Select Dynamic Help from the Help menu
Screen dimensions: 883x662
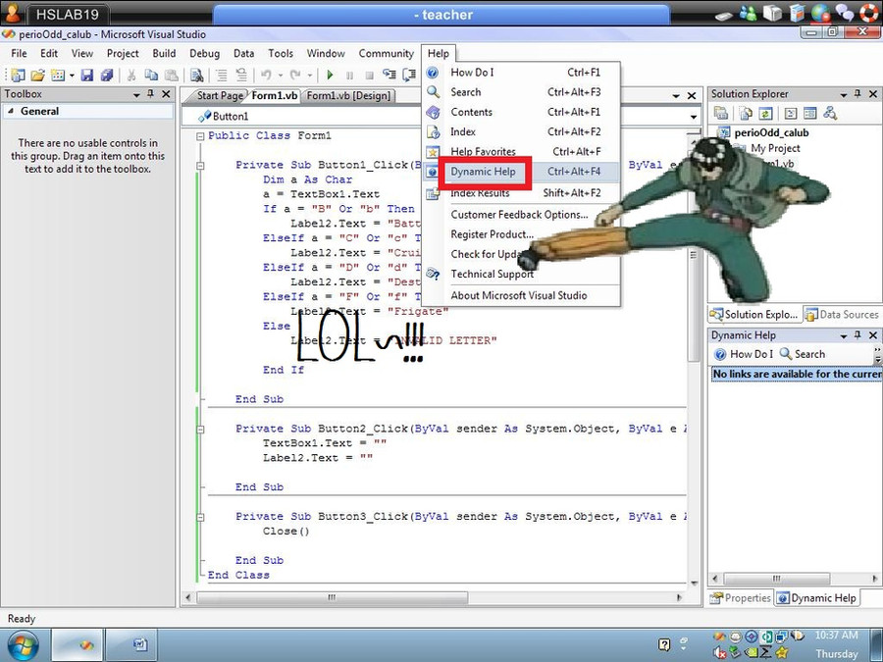pyautogui.click(x=521, y=172)
